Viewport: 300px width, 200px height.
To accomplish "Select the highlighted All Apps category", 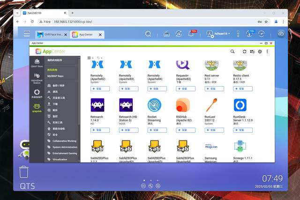I will click(52, 70).
